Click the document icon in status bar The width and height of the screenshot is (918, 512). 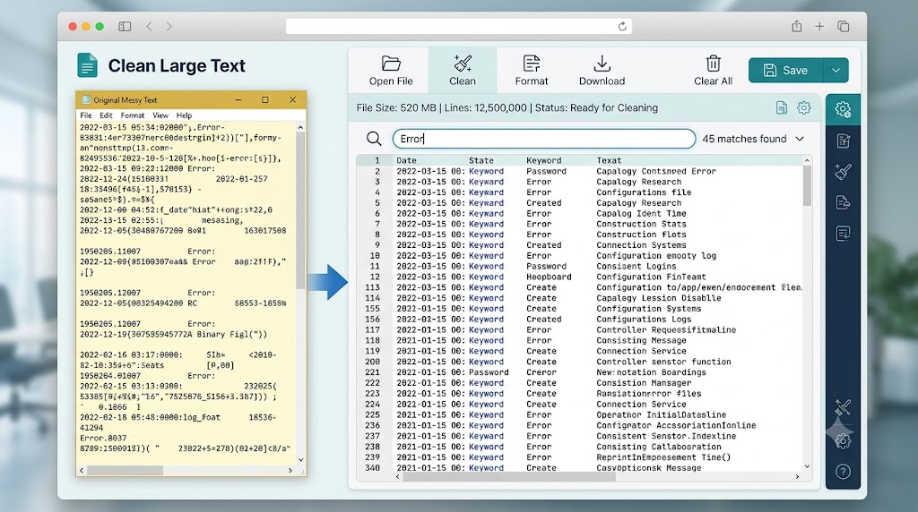[782, 107]
